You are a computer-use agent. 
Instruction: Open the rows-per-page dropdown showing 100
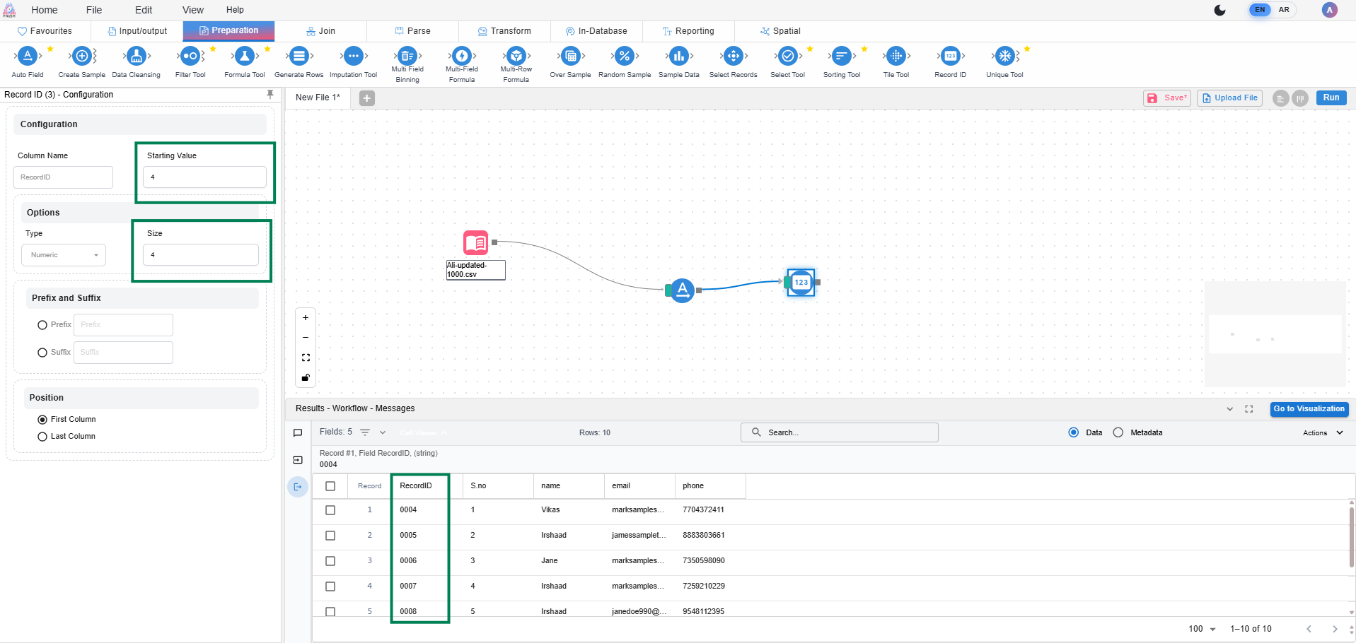(1202, 629)
